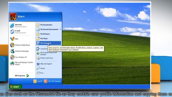
Task: Click the Tour Windows XP label
Action: point(21,57)
